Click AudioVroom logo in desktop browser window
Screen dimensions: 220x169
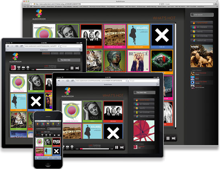click(x=39, y=14)
